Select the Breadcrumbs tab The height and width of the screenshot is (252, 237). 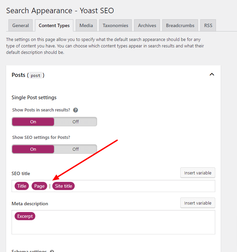[180, 25]
